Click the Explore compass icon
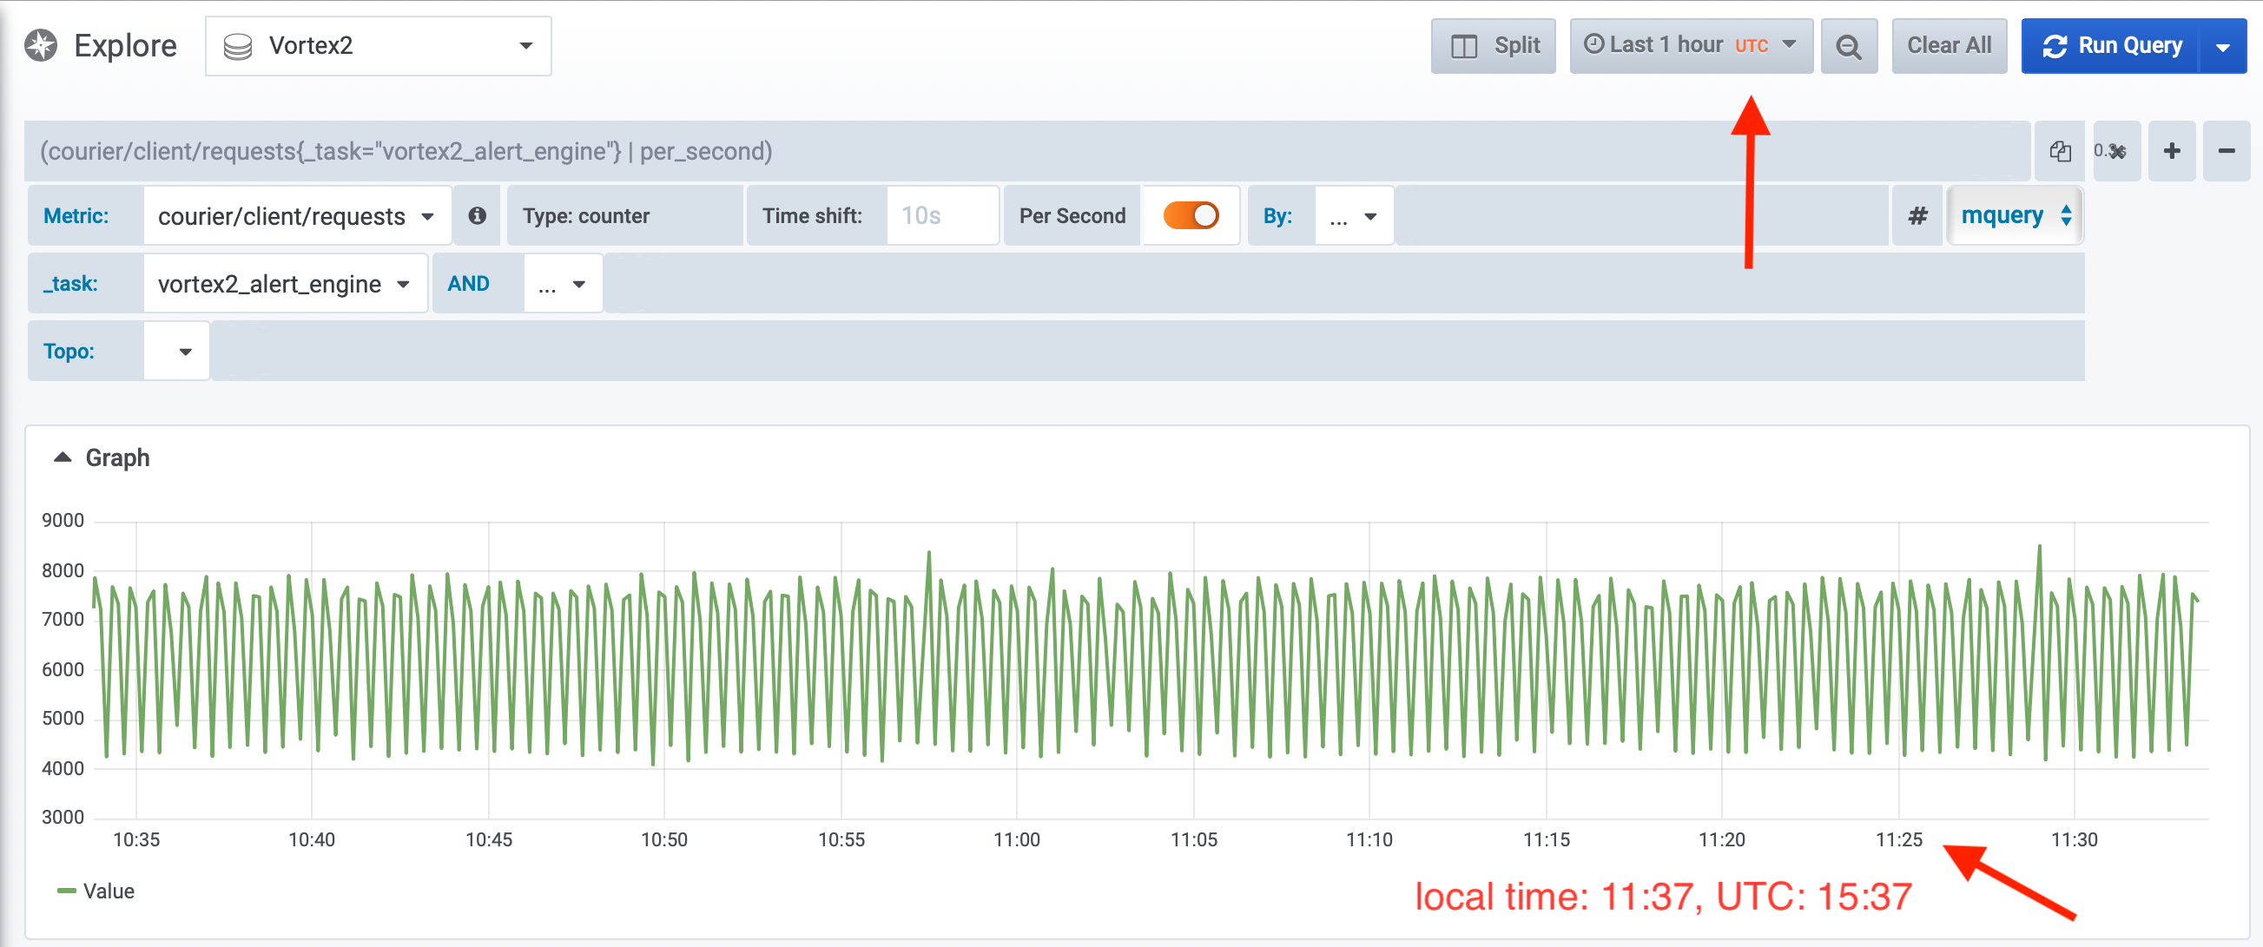2263x947 pixels. 41,45
